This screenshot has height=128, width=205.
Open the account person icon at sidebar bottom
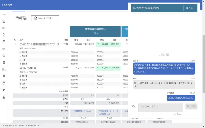[4, 97]
